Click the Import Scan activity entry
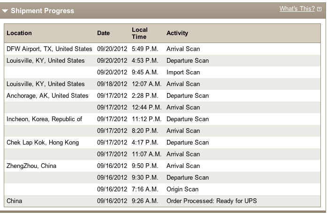This screenshot has width=327, height=218. click(183, 73)
